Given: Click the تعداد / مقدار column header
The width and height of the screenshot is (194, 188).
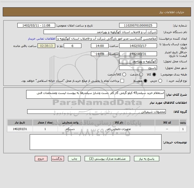Looking at the screenshot, I should click(x=45, y=122).
